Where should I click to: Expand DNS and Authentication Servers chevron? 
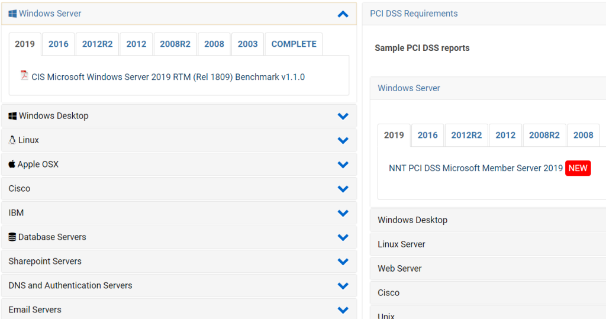[x=343, y=286]
